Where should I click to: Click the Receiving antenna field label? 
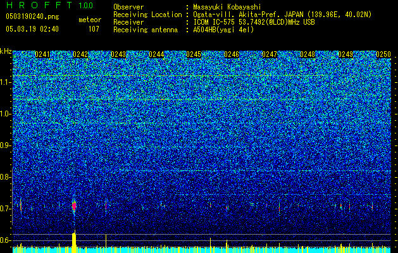point(146,30)
